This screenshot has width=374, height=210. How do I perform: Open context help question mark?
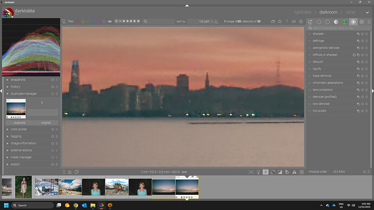tap(287, 22)
